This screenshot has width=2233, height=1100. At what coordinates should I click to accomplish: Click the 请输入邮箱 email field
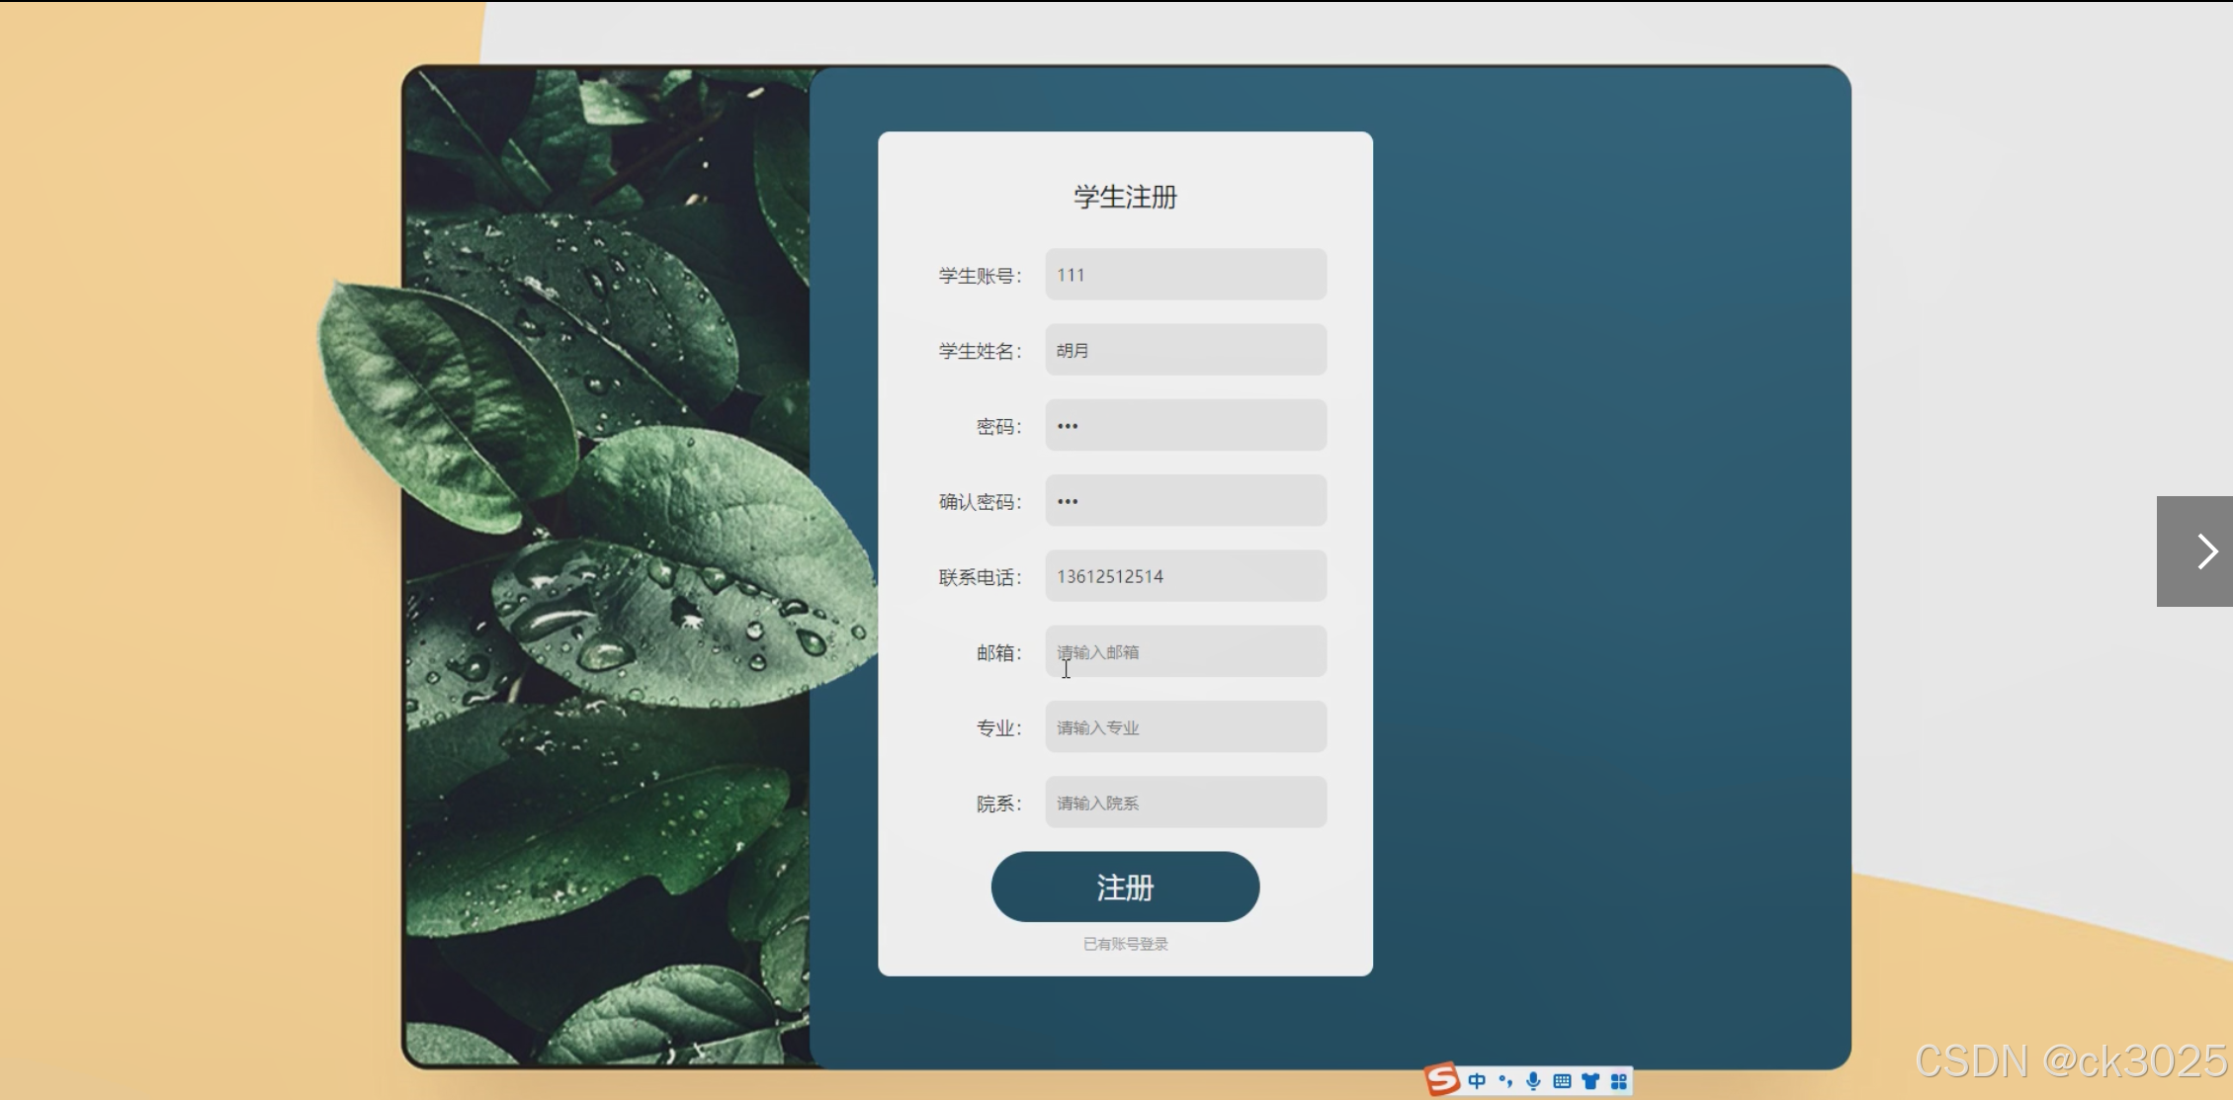coord(1185,652)
